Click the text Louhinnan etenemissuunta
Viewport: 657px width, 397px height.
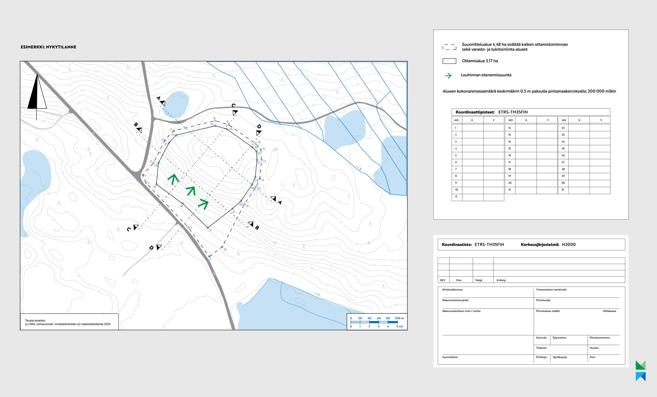pos(486,75)
